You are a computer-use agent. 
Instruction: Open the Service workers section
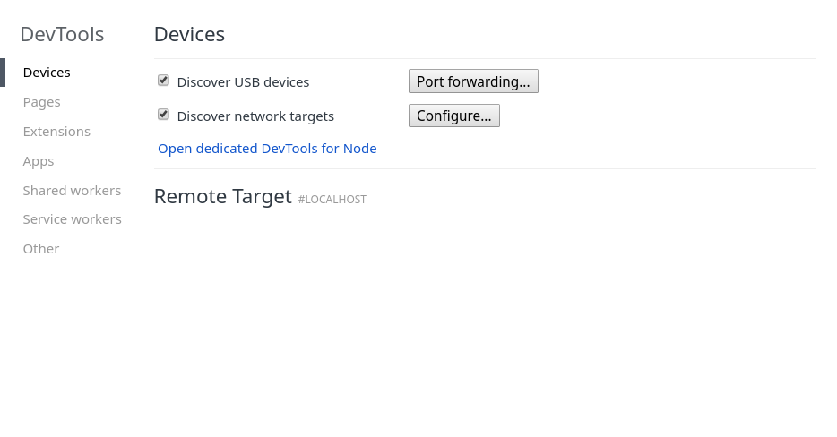point(72,219)
